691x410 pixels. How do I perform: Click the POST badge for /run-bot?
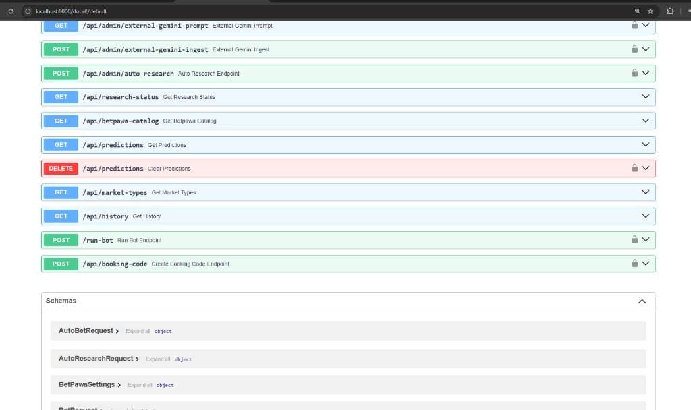pos(61,240)
